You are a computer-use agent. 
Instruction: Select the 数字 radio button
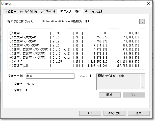click(11, 33)
